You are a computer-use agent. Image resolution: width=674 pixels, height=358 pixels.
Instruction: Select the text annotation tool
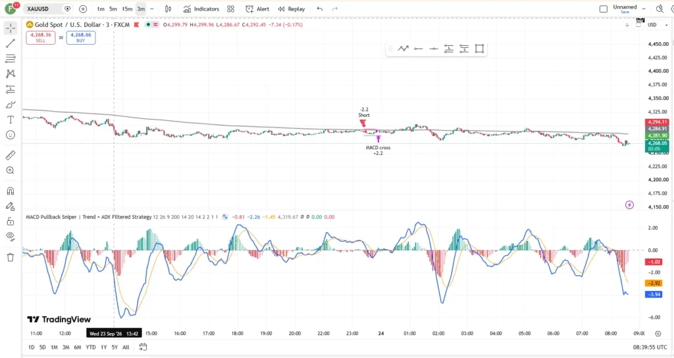pyautogui.click(x=11, y=120)
